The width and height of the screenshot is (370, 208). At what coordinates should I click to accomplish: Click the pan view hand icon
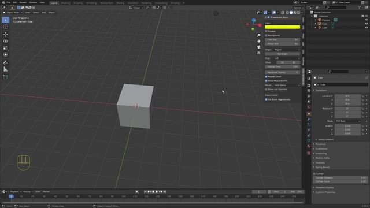coord(259,41)
